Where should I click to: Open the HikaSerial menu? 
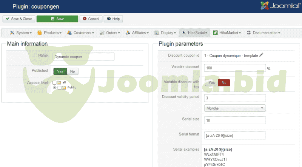tap(194, 33)
